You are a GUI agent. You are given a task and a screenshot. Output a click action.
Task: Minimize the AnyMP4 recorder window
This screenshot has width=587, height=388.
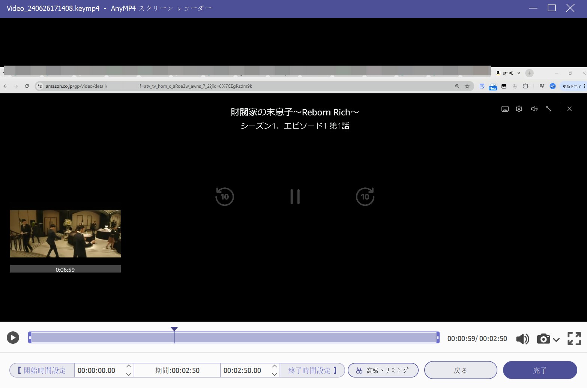(533, 8)
